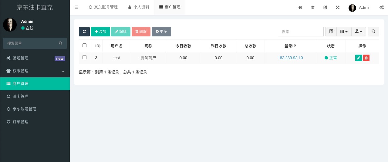This screenshot has height=162, width=388.
Task: Delete the test merchant row with red trash icon
Action: point(366,58)
